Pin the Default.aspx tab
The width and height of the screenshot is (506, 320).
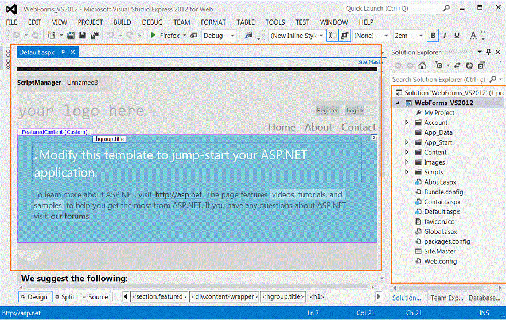point(63,52)
